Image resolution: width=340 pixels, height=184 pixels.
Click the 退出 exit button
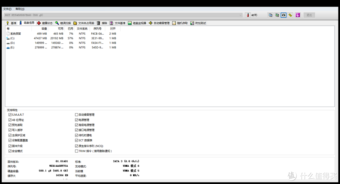[309, 15]
